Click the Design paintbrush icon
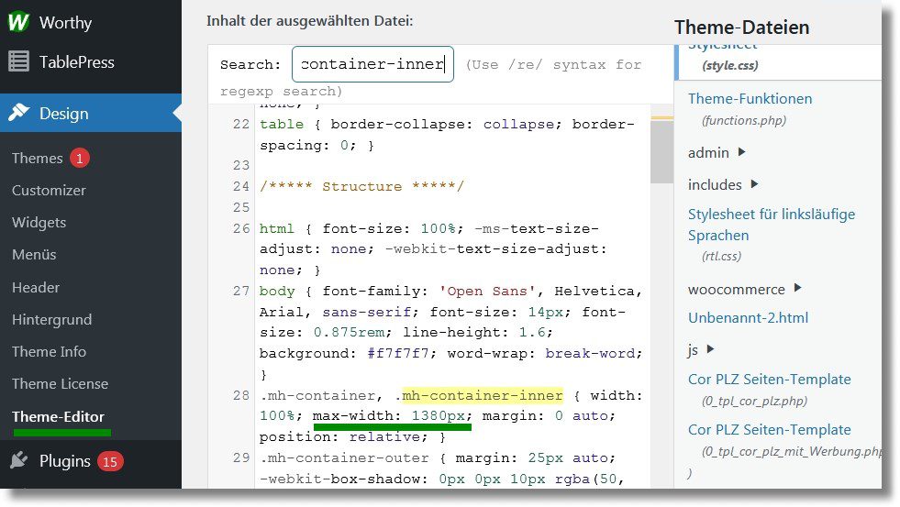 point(18,113)
